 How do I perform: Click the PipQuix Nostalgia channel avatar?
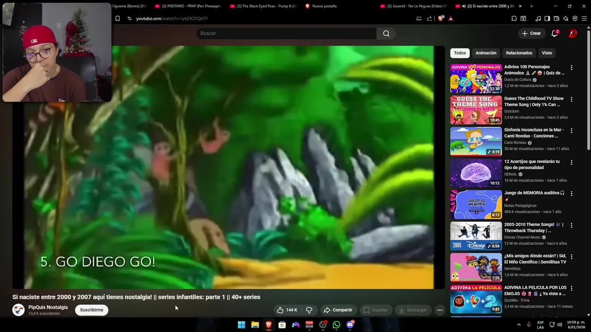18,310
